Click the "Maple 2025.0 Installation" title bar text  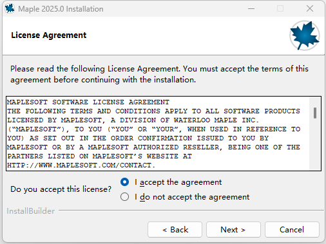(61, 9)
